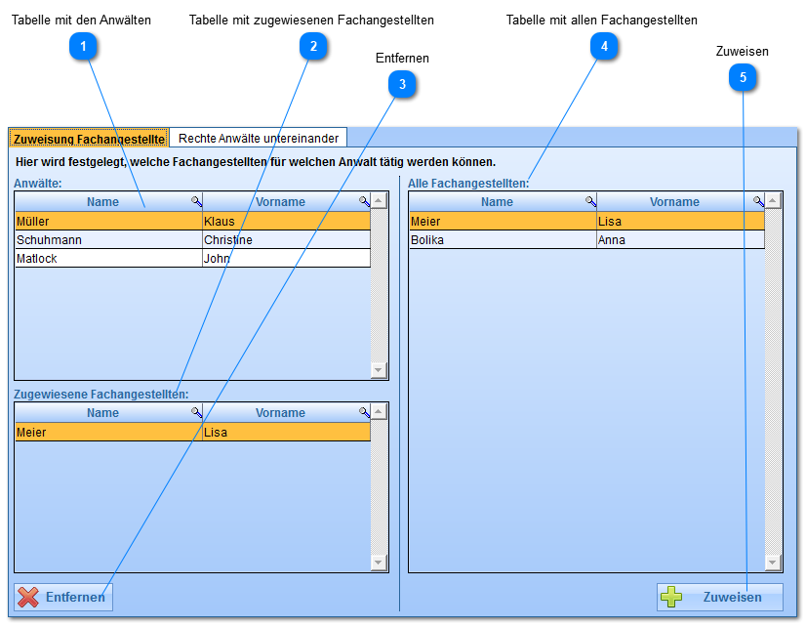Click search icon in Alle Fachangestellten Name column
Image resolution: width=806 pixels, height=627 pixels.
[590, 202]
